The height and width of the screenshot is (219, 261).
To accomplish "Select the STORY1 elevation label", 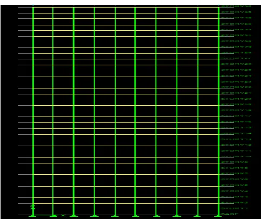I will tap(235, 208).
